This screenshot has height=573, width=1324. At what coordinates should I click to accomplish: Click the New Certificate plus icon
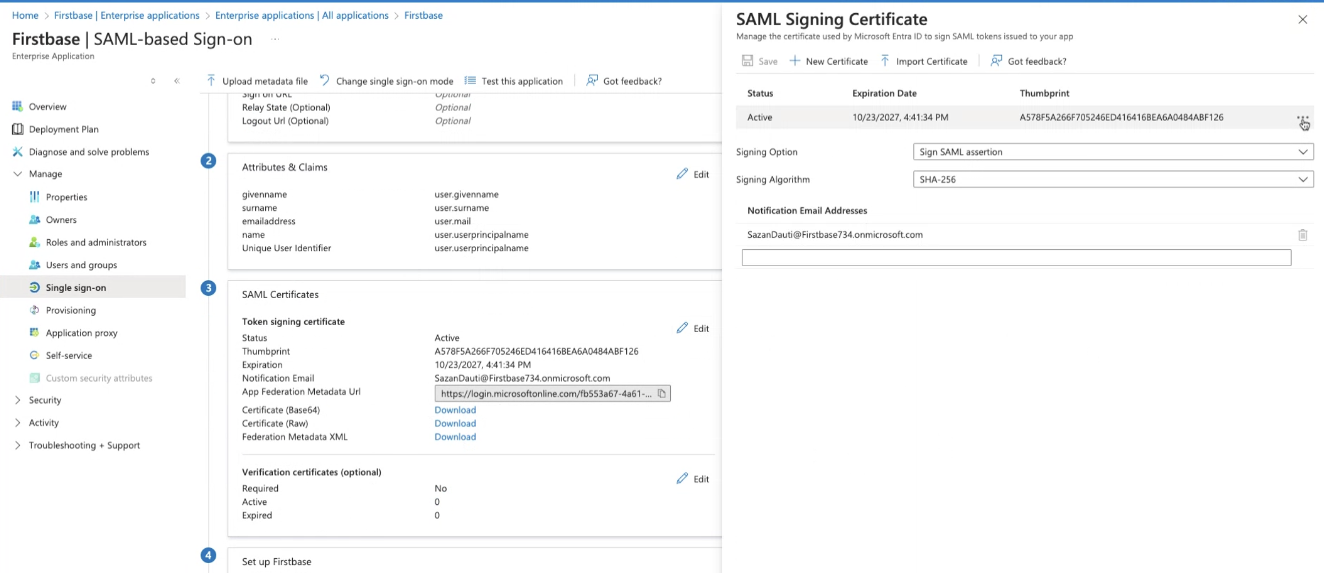pos(795,60)
